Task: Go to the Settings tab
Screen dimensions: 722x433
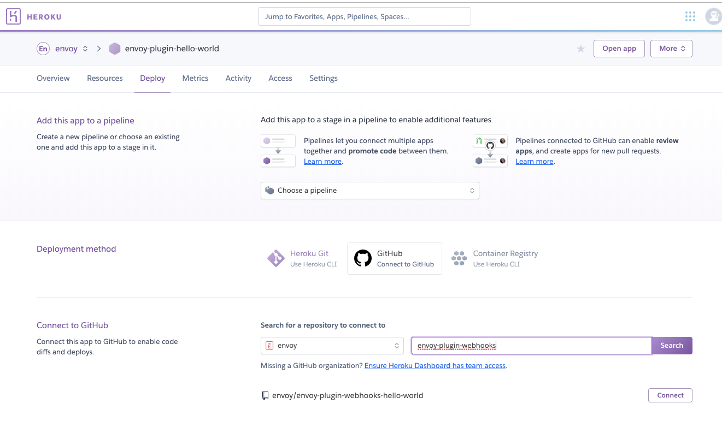Action: (x=324, y=78)
